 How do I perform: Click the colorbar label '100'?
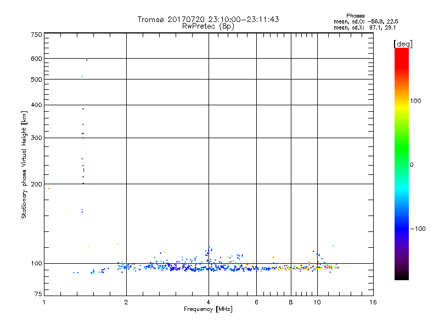tap(415, 101)
